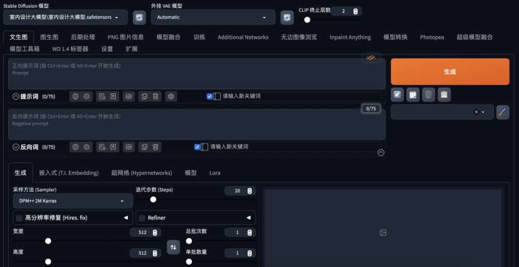The image size is (519, 267).
Task: Swap width and height with the arrows button
Action: (x=174, y=248)
